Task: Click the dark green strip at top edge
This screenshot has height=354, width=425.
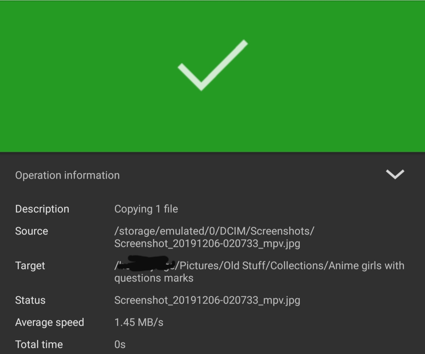Action: (x=212, y=1)
